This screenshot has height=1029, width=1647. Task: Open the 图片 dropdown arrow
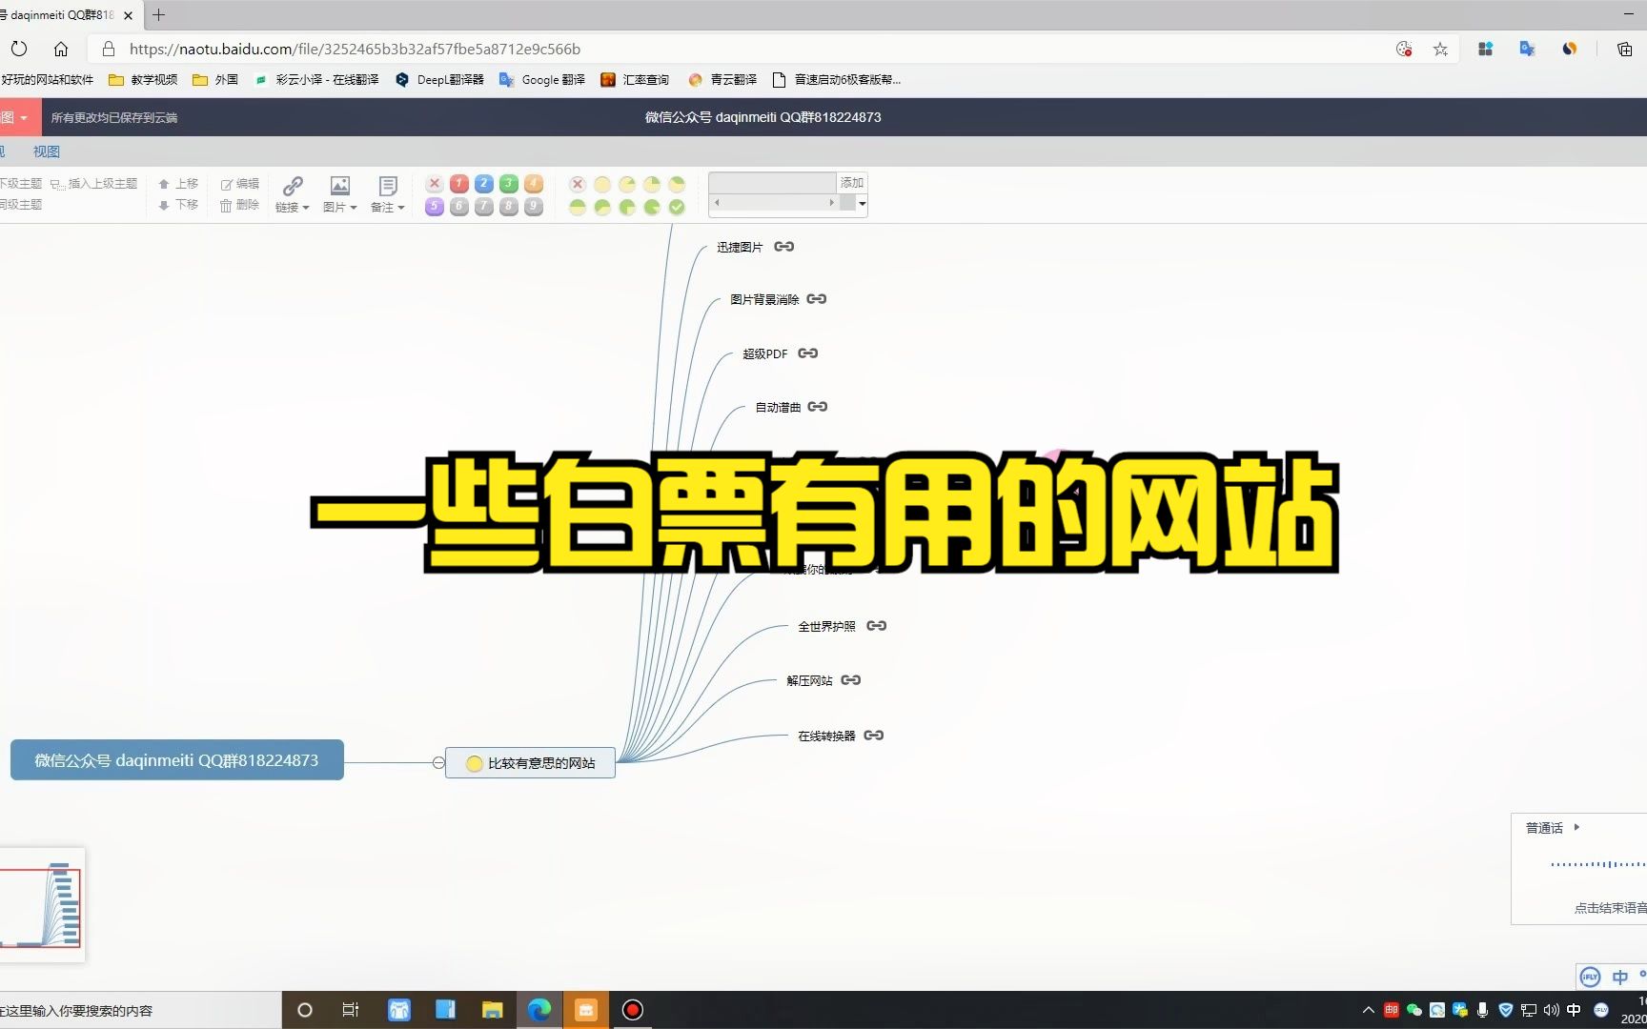pyautogui.click(x=353, y=208)
